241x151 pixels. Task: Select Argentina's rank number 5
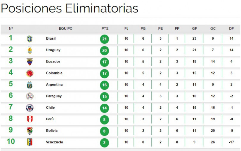(x=11, y=84)
